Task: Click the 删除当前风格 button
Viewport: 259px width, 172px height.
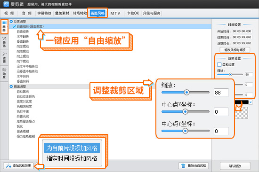Action: (x=194, y=166)
